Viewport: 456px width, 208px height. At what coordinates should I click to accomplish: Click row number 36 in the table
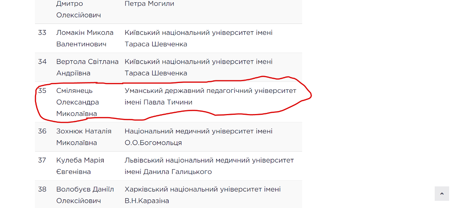pyautogui.click(x=42, y=131)
